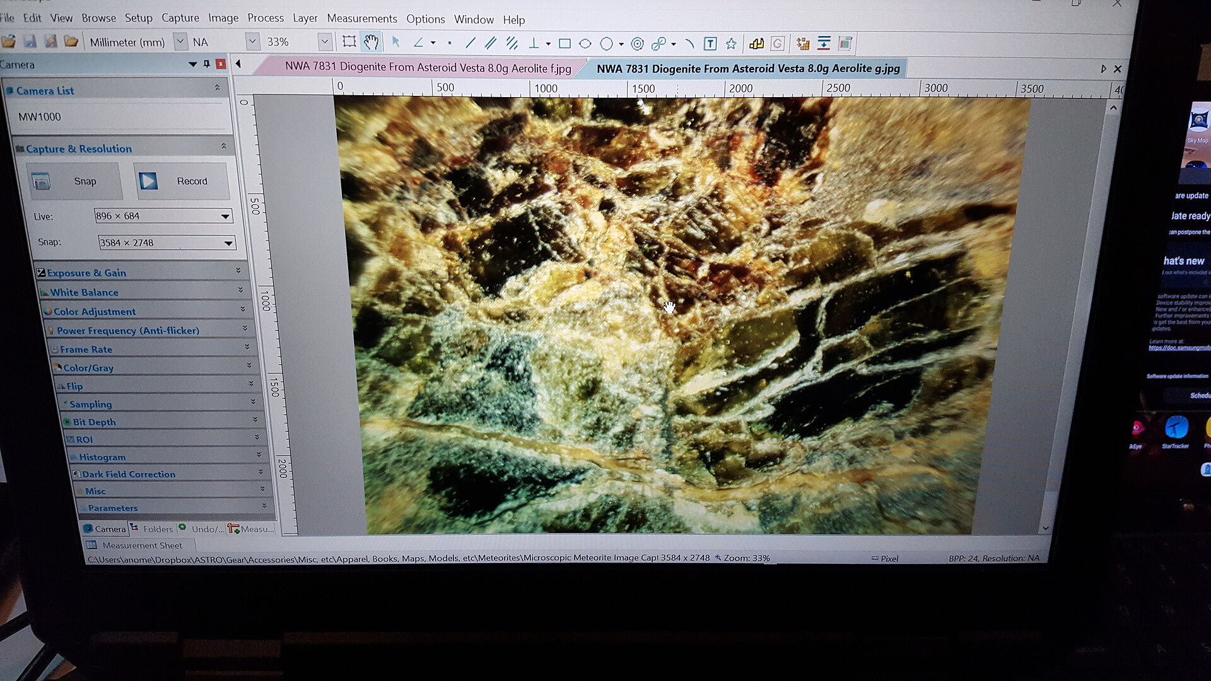Open the Capture menu

[180, 18]
